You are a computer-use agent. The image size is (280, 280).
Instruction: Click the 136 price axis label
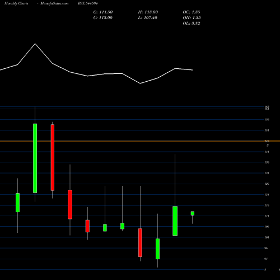tap(267, 162)
